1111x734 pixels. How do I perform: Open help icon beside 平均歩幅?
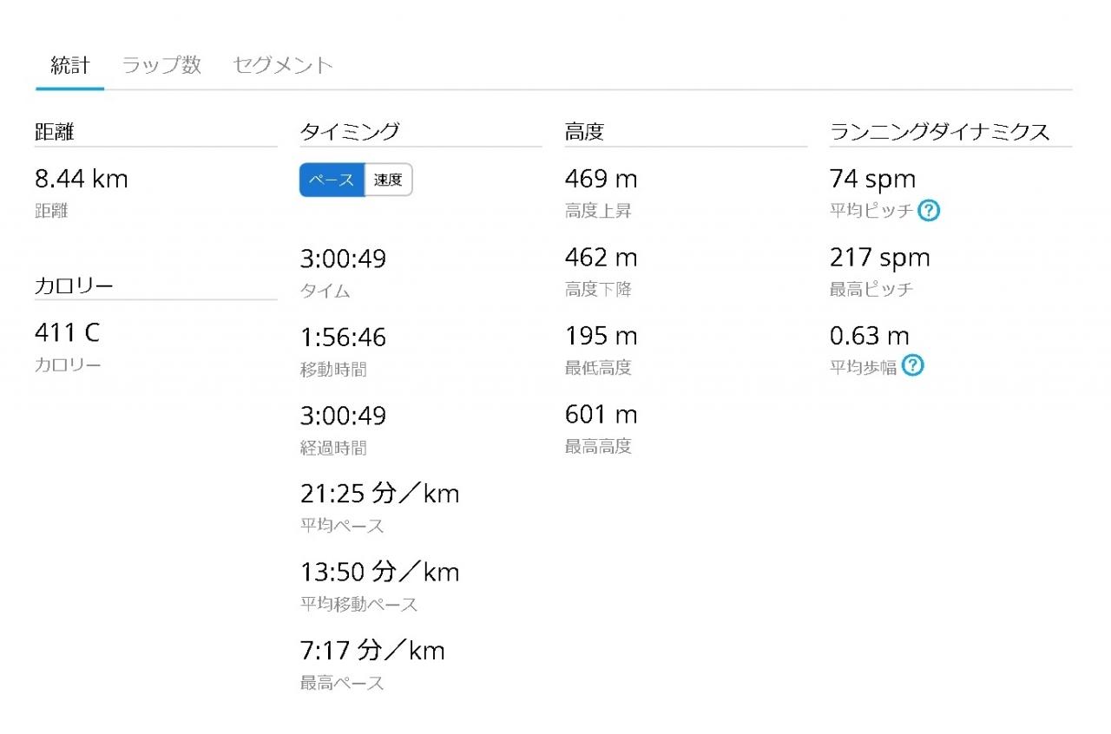pyautogui.click(x=913, y=366)
